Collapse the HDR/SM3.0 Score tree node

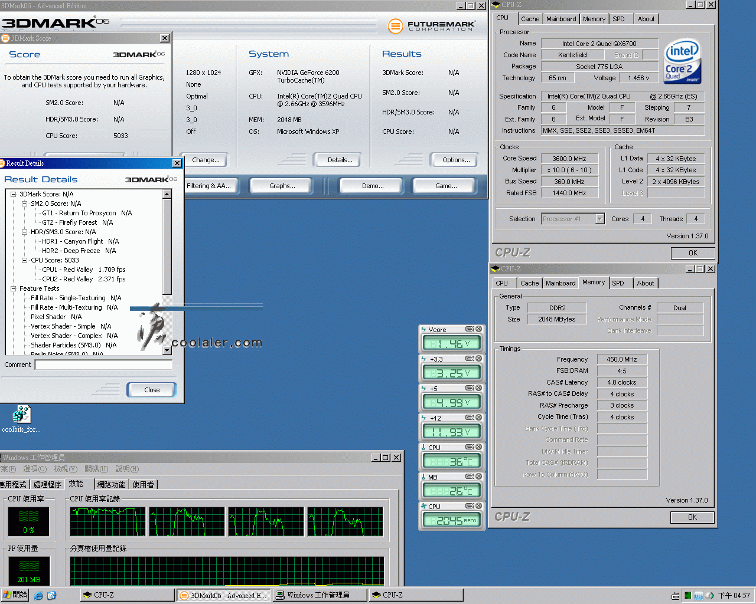tap(24, 232)
